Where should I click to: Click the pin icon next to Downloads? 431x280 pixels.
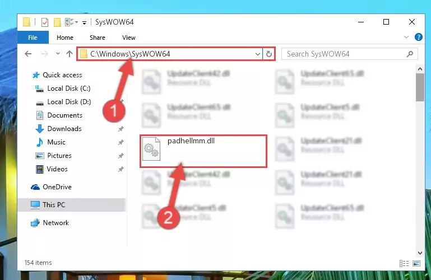[121, 129]
